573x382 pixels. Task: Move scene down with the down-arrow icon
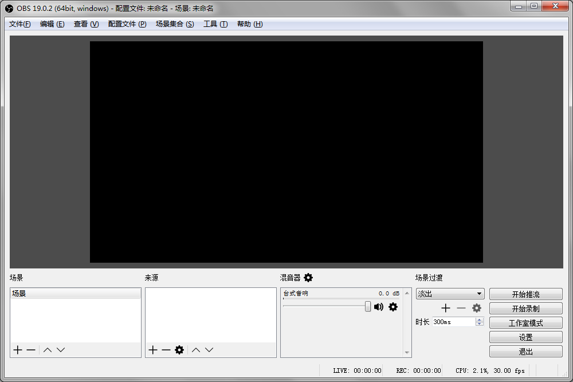click(x=60, y=350)
